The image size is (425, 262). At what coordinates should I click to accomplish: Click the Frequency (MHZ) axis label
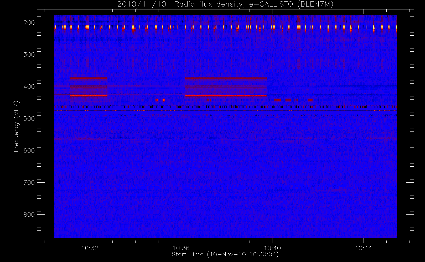coord(16,126)
